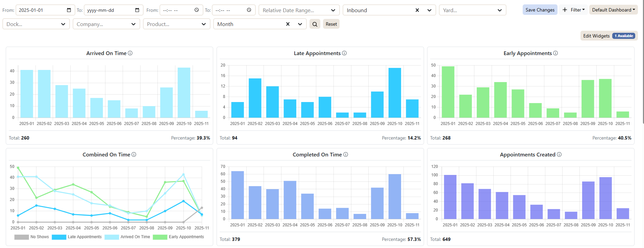Screen dimensions: 644x248
Task: Click Arrived On Time Total 260
Action: 19,138
